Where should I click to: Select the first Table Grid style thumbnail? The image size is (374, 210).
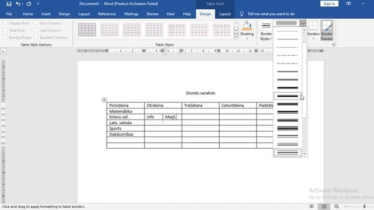87,30
